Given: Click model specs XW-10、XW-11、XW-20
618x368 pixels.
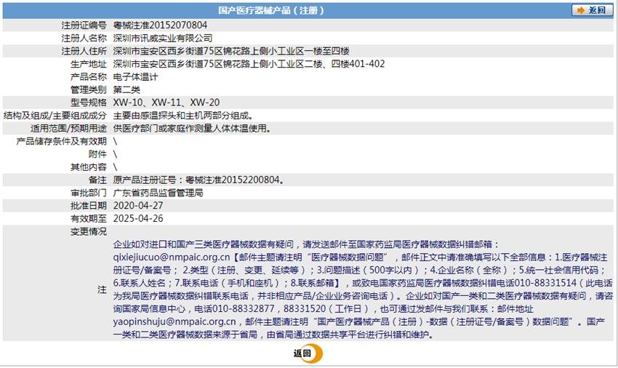Looking at the screenshot, I should 166,103.
